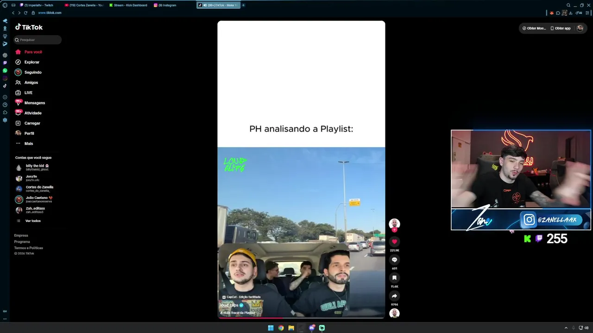Expand Termos e Políticas footer section
The width and height of the screenshot is (593, 333).
pyautogui.click(x=28, y=248)
